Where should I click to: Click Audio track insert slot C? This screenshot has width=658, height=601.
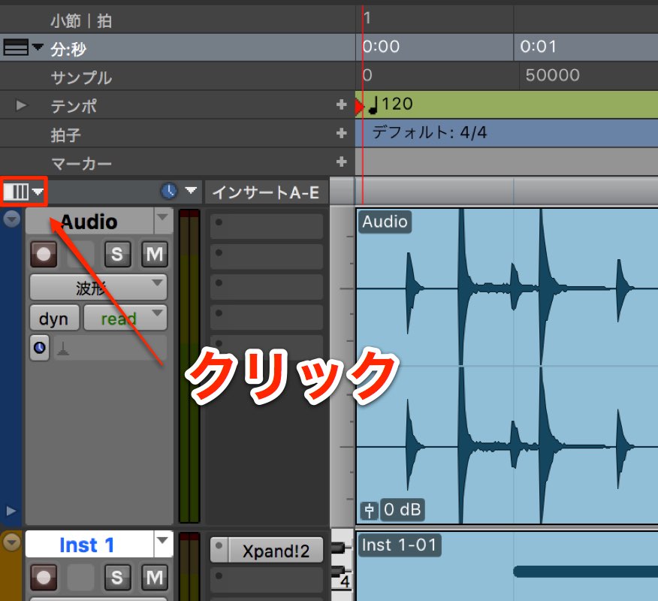click(267, 287)
